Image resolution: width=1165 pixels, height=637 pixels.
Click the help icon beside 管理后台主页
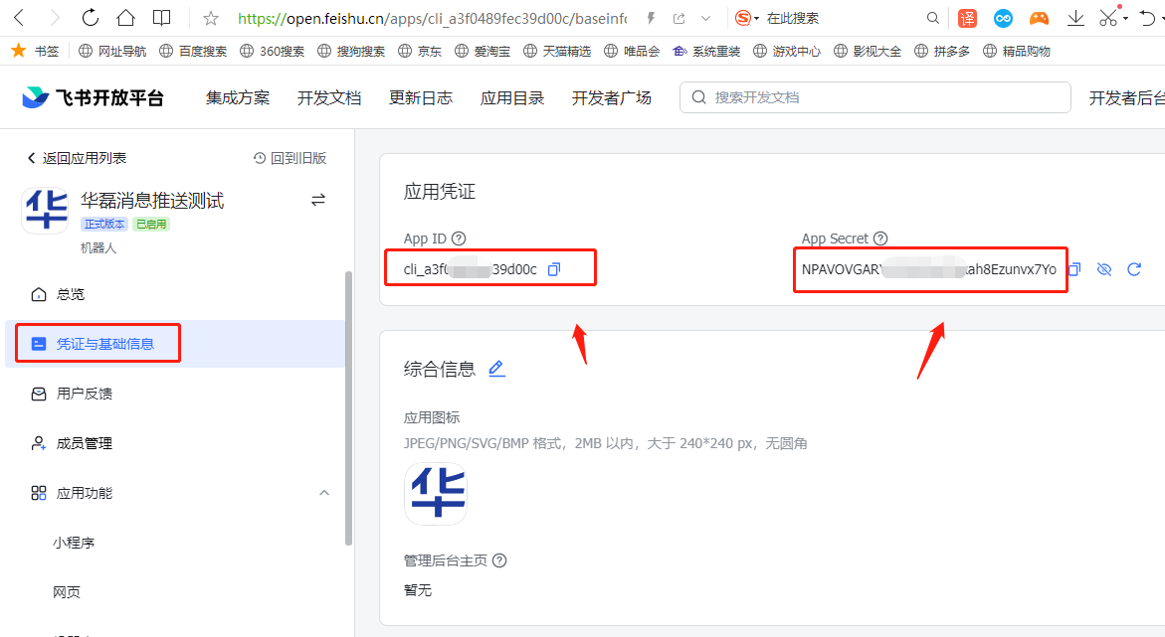[x=499, y=560]
